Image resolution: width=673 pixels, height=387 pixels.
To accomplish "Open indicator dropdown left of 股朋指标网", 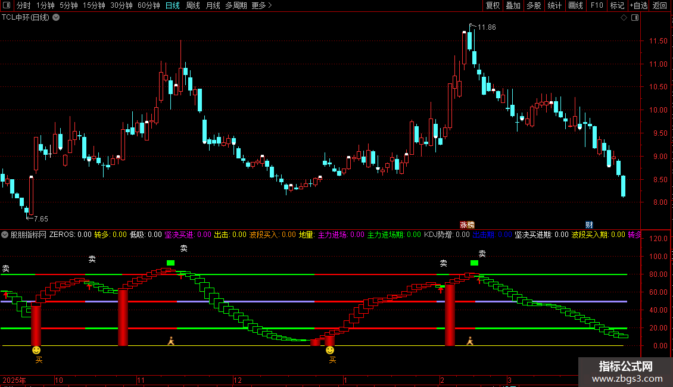I will pyautogui.click(x=5, y=235).
